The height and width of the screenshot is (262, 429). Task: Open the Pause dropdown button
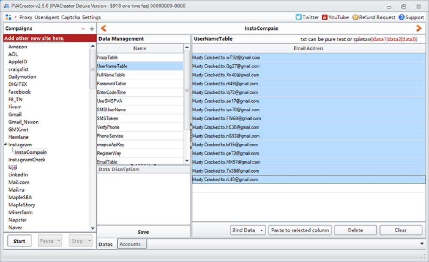[x=50, y=241]
